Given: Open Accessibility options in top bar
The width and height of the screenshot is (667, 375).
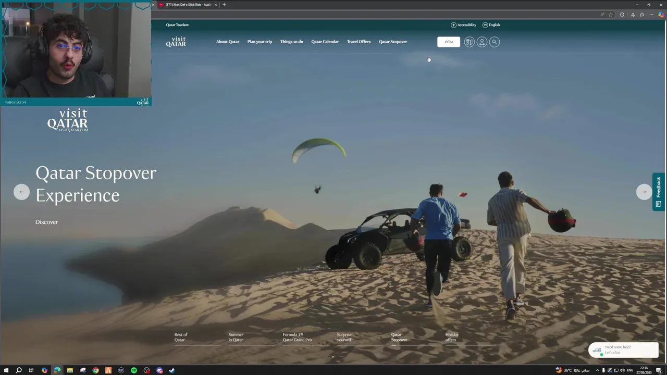Looking at the screenshot, I should 464,25.
